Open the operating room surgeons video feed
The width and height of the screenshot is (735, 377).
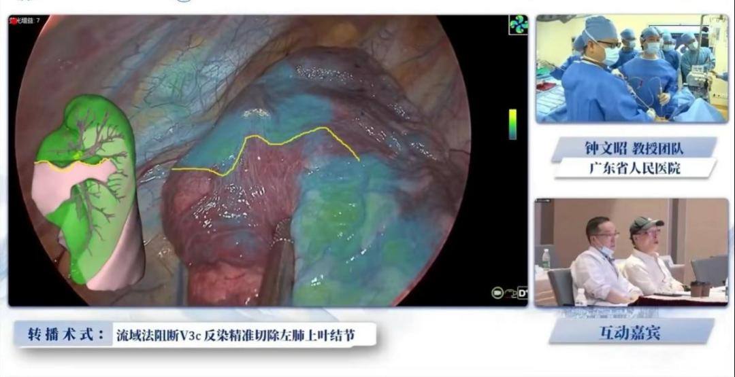[x=631, y=69]
